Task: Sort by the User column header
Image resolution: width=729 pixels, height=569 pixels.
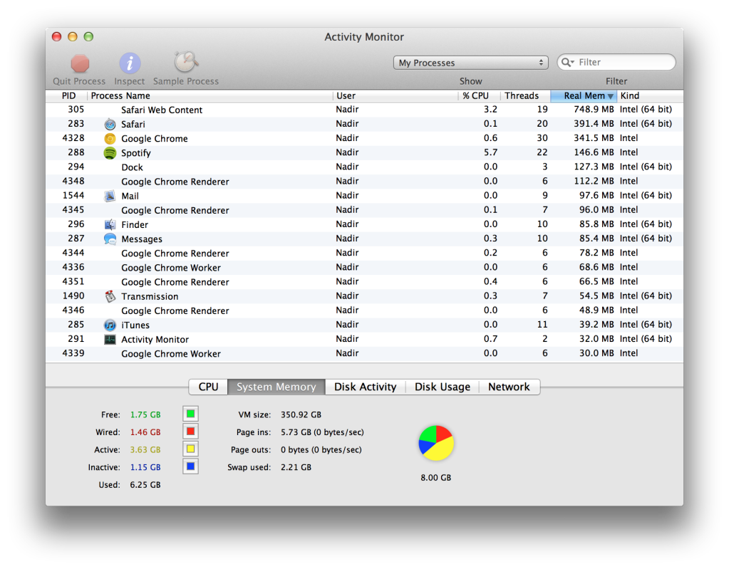Action: (x=395, y=95)
